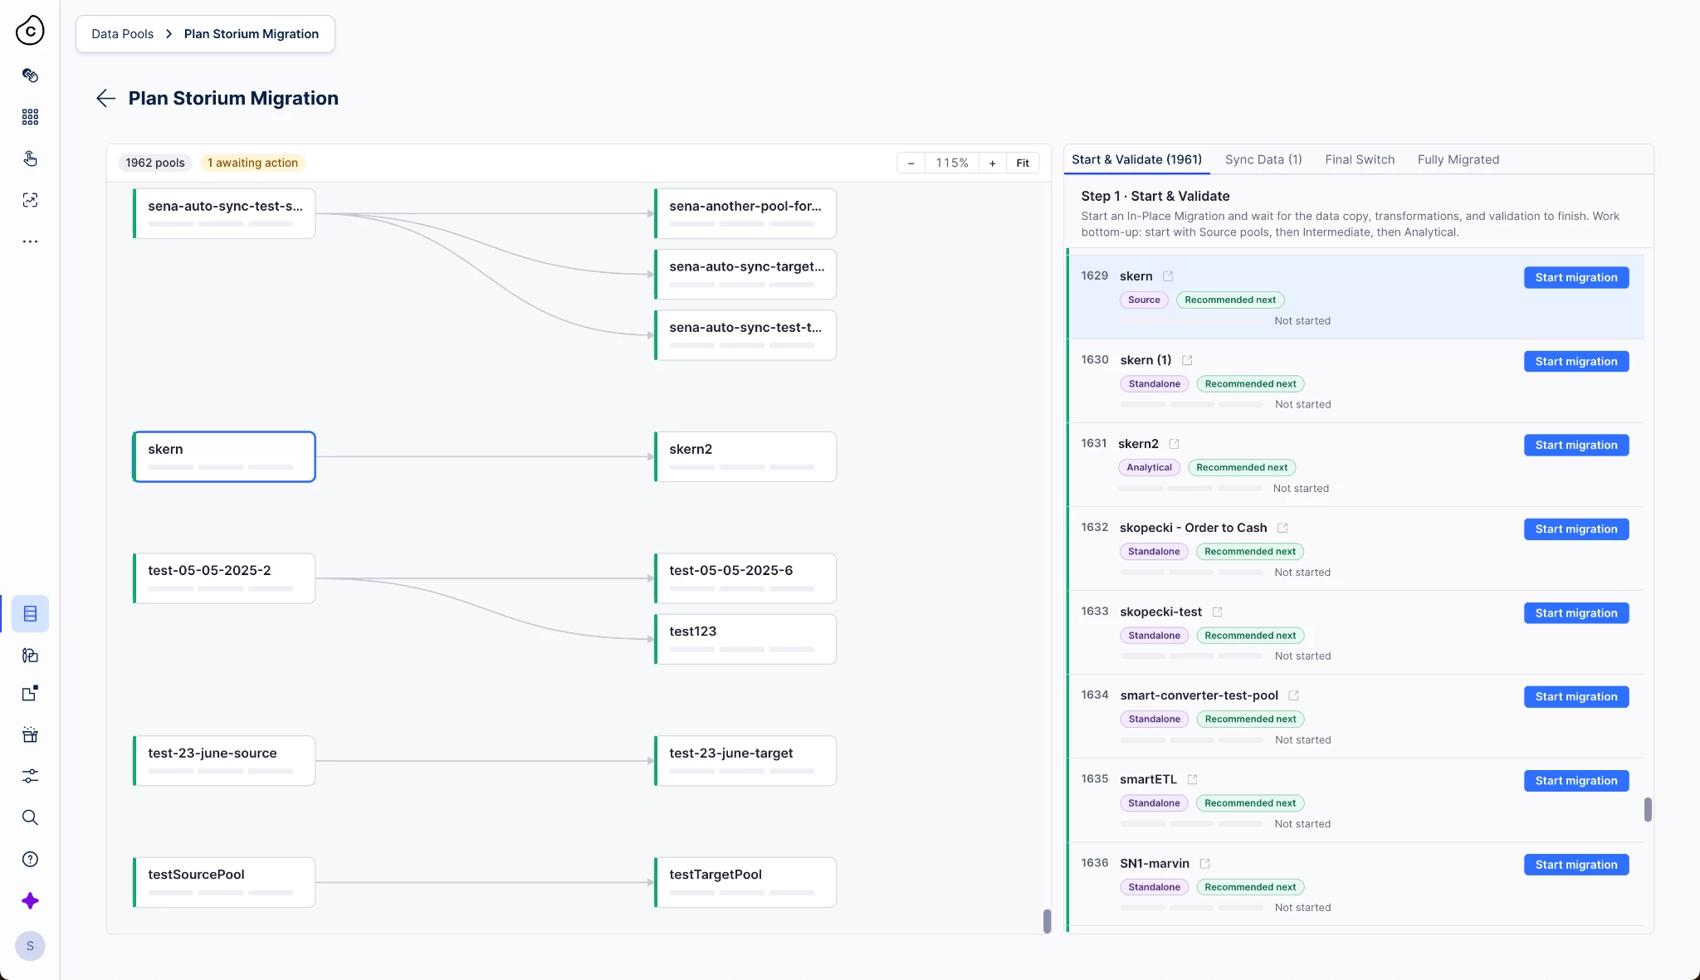This screenshot has height=980, width=1700.
Task: Click the Analytical tag on skern2 row
Action: coord(1149,467)
